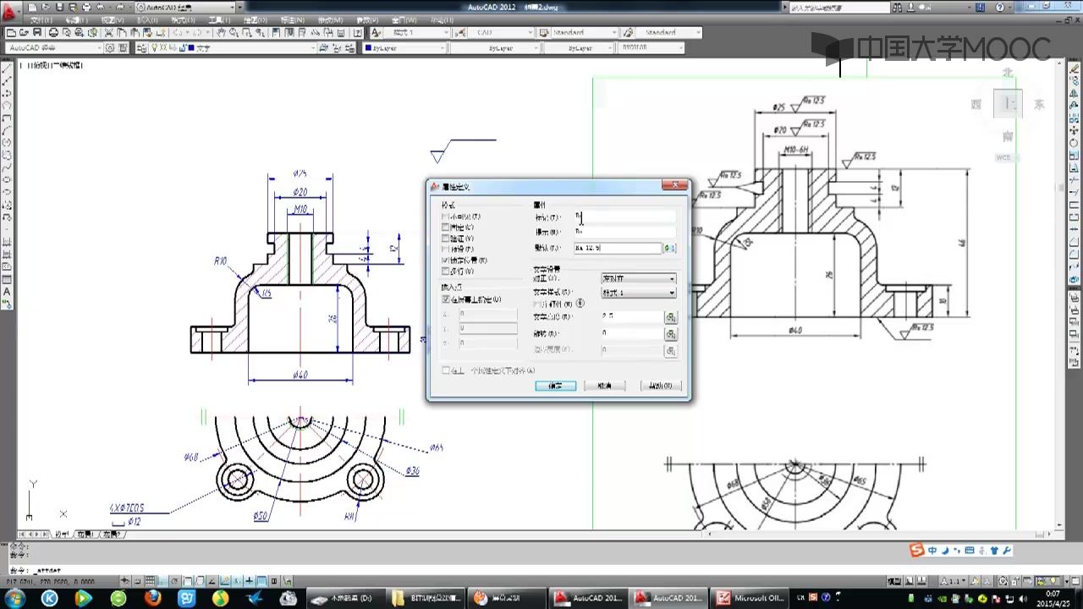Open 文字样式(S) dropdown in dialog

(x=639, y=293)
